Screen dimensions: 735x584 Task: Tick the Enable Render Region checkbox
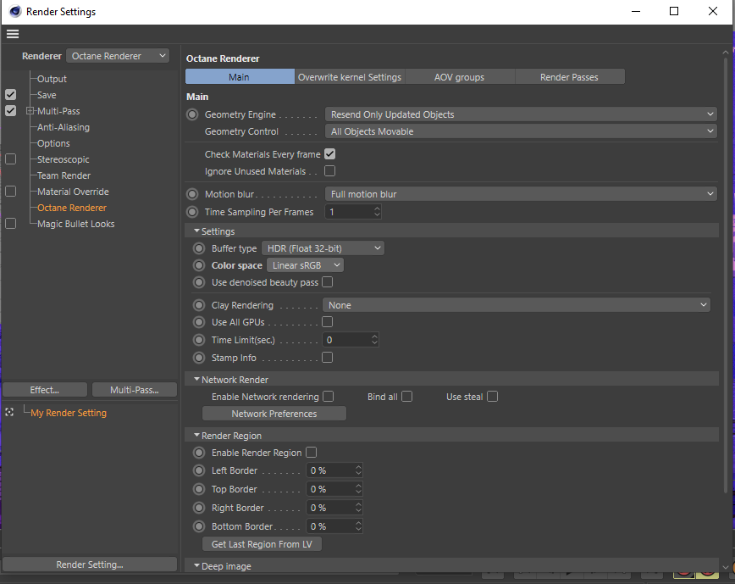312,452
